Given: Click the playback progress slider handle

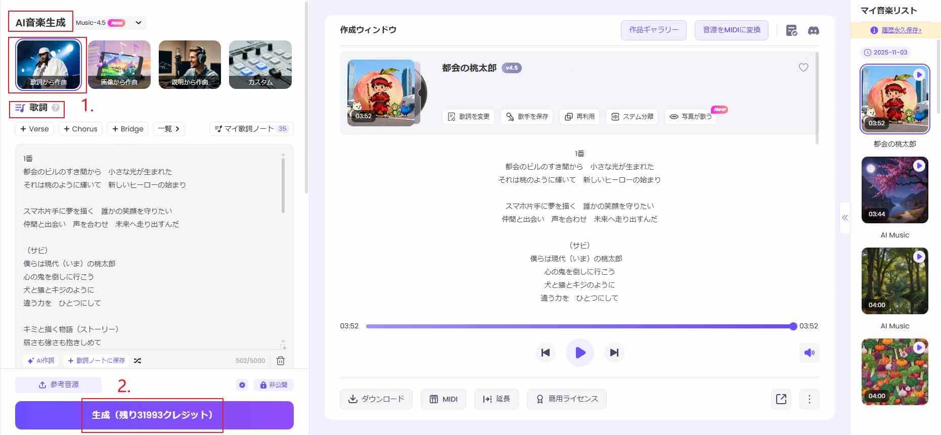Looking at the screenshot, I should pos(793,326).
